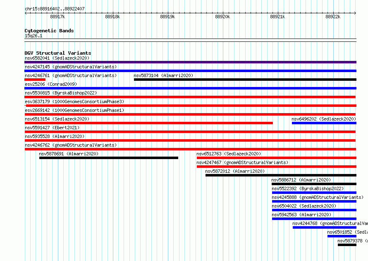
Task: Click nsv5873104 (Almarri2020) label
Action: point(163,75)
